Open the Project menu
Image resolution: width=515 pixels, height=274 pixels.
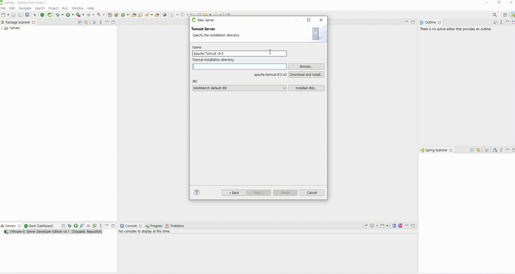pyautogui.click(x=53, y=8)
